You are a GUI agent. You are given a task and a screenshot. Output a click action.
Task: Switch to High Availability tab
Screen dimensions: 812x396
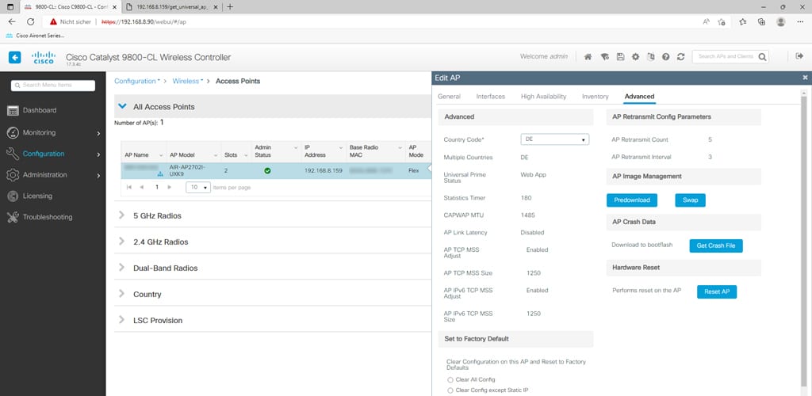pyautogui.click(x=543, y=97)
